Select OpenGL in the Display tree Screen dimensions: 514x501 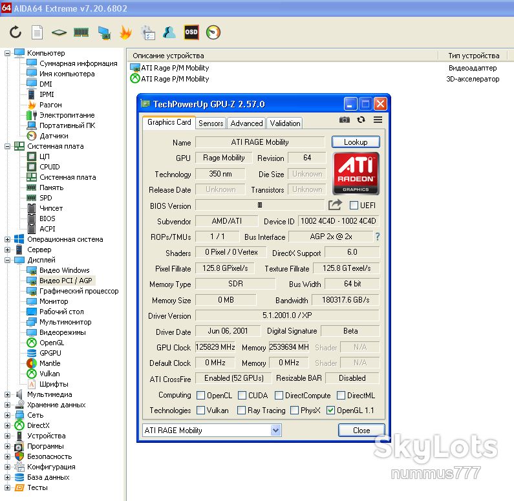click(x=52, y=343)
